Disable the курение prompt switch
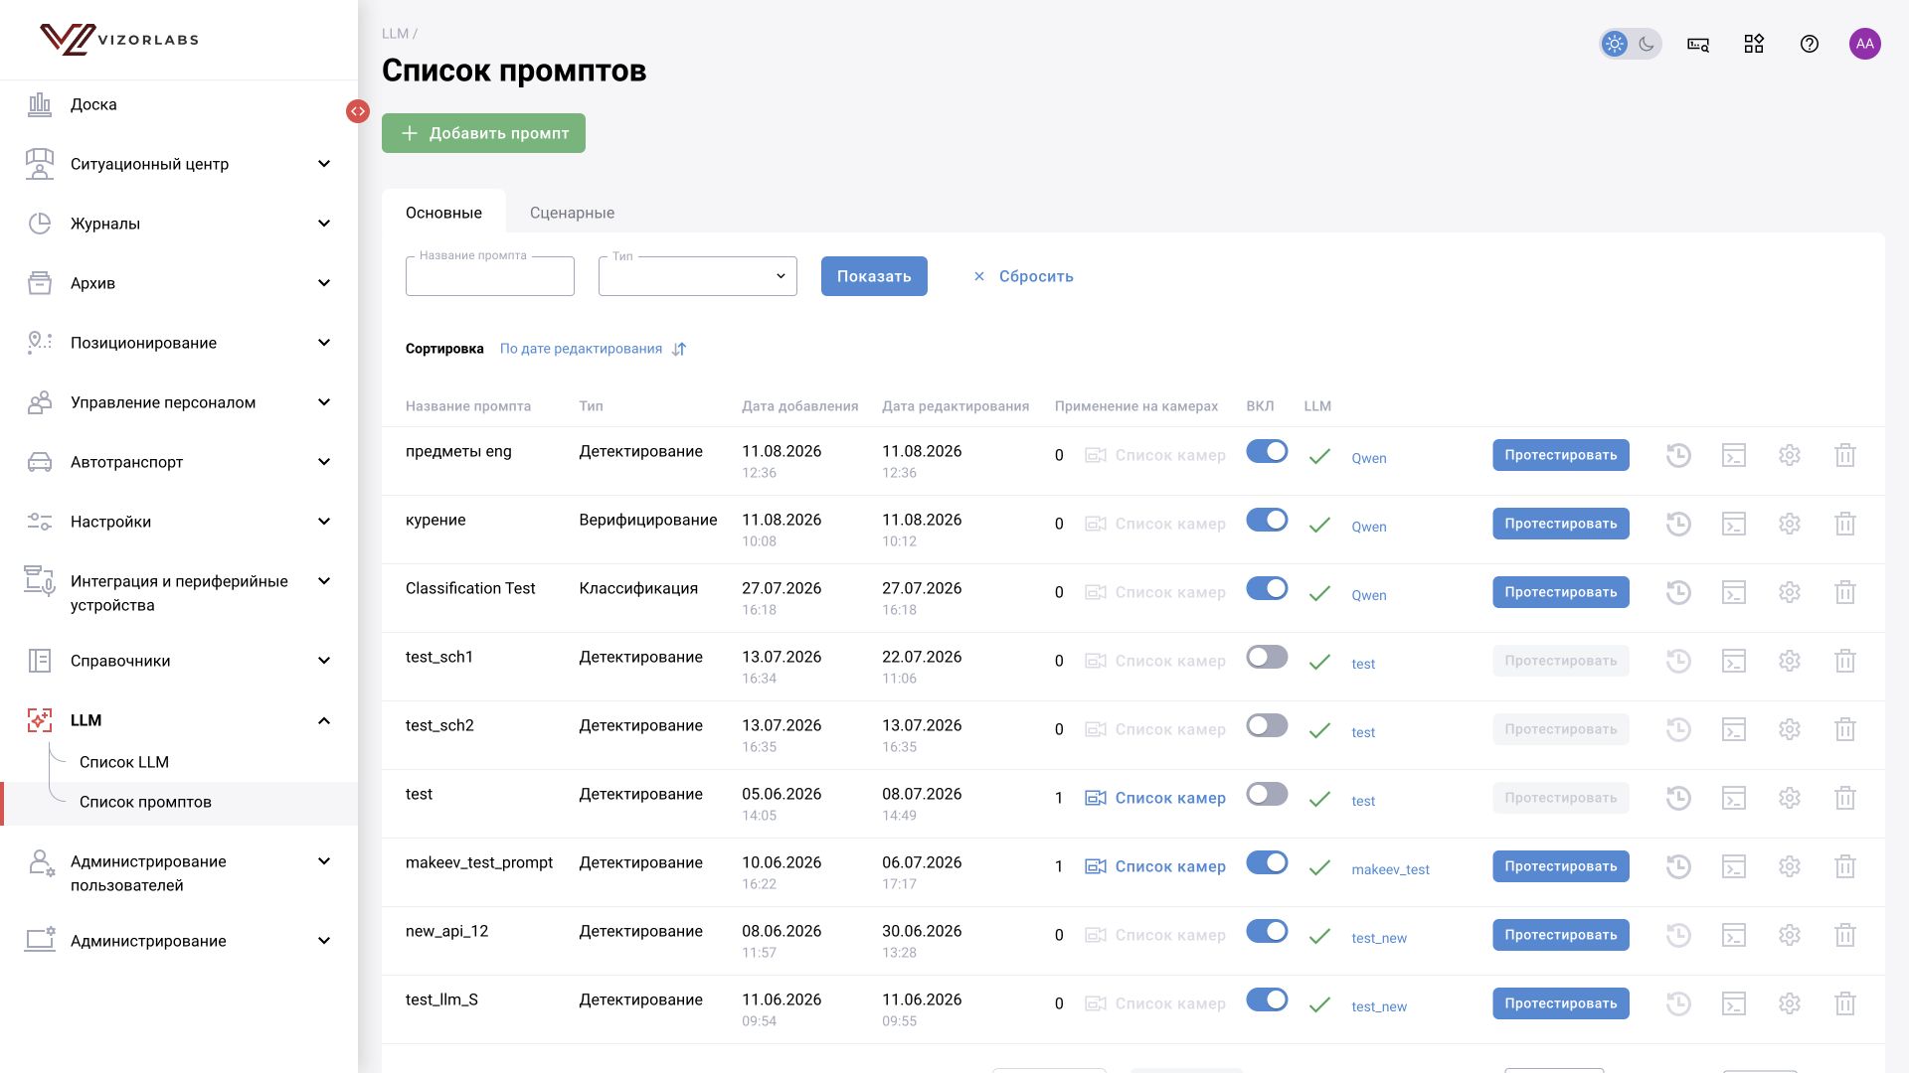The width and height of the screenshot is (1909, 1073). click(1267, 520)
